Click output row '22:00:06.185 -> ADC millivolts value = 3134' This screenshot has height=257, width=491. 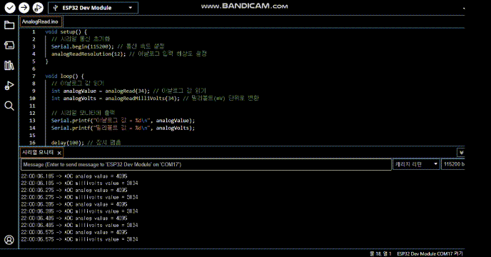point(79,183)
